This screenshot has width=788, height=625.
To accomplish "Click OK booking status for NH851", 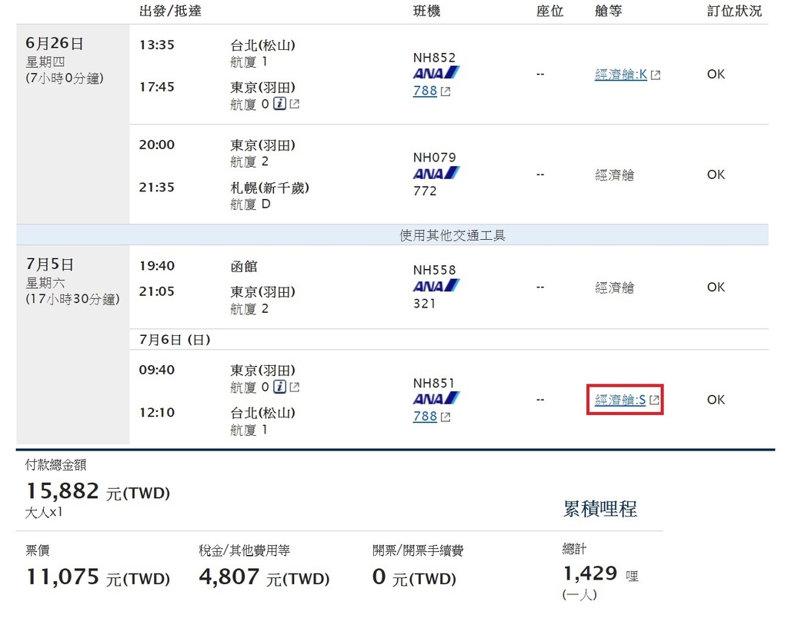I will [716, 400].
